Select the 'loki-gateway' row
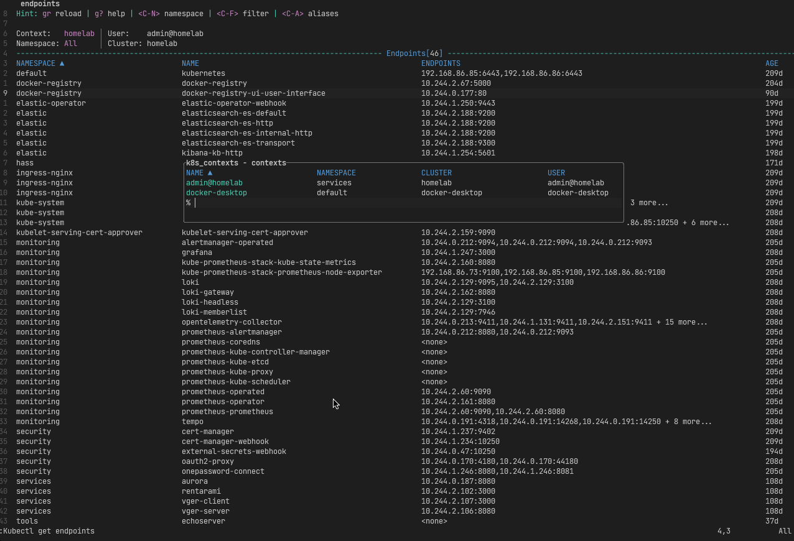The height and width of the screenshot is (541, 794). pos(397,292)
